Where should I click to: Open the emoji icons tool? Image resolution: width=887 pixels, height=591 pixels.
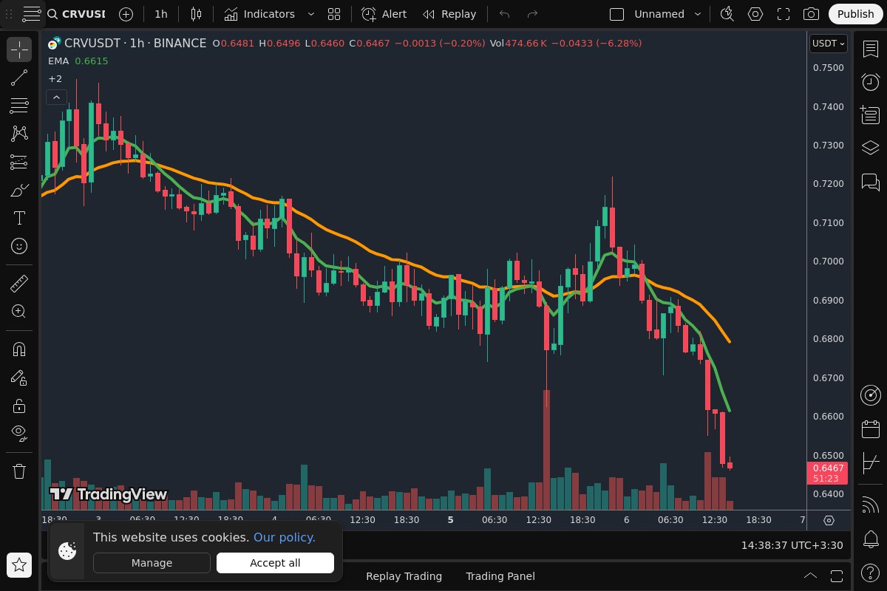coord(19,246)
